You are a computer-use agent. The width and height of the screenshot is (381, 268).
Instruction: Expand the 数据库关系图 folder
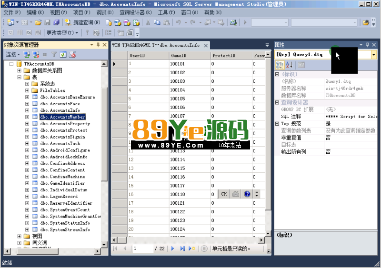19,70
